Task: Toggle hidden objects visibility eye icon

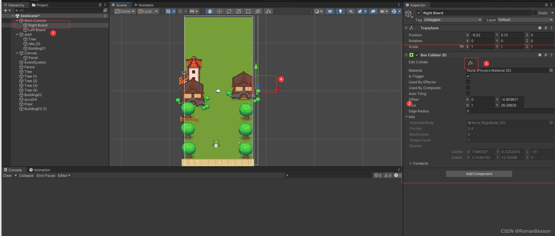Action: [373, 11]
